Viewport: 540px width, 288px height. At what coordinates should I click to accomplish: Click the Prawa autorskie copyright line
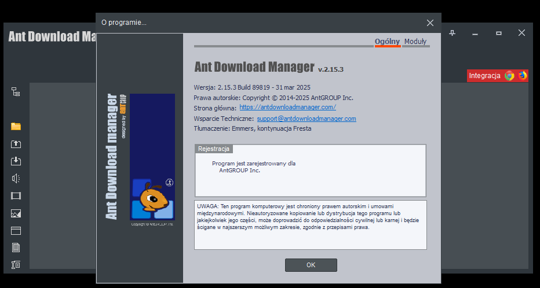point(273,98)
